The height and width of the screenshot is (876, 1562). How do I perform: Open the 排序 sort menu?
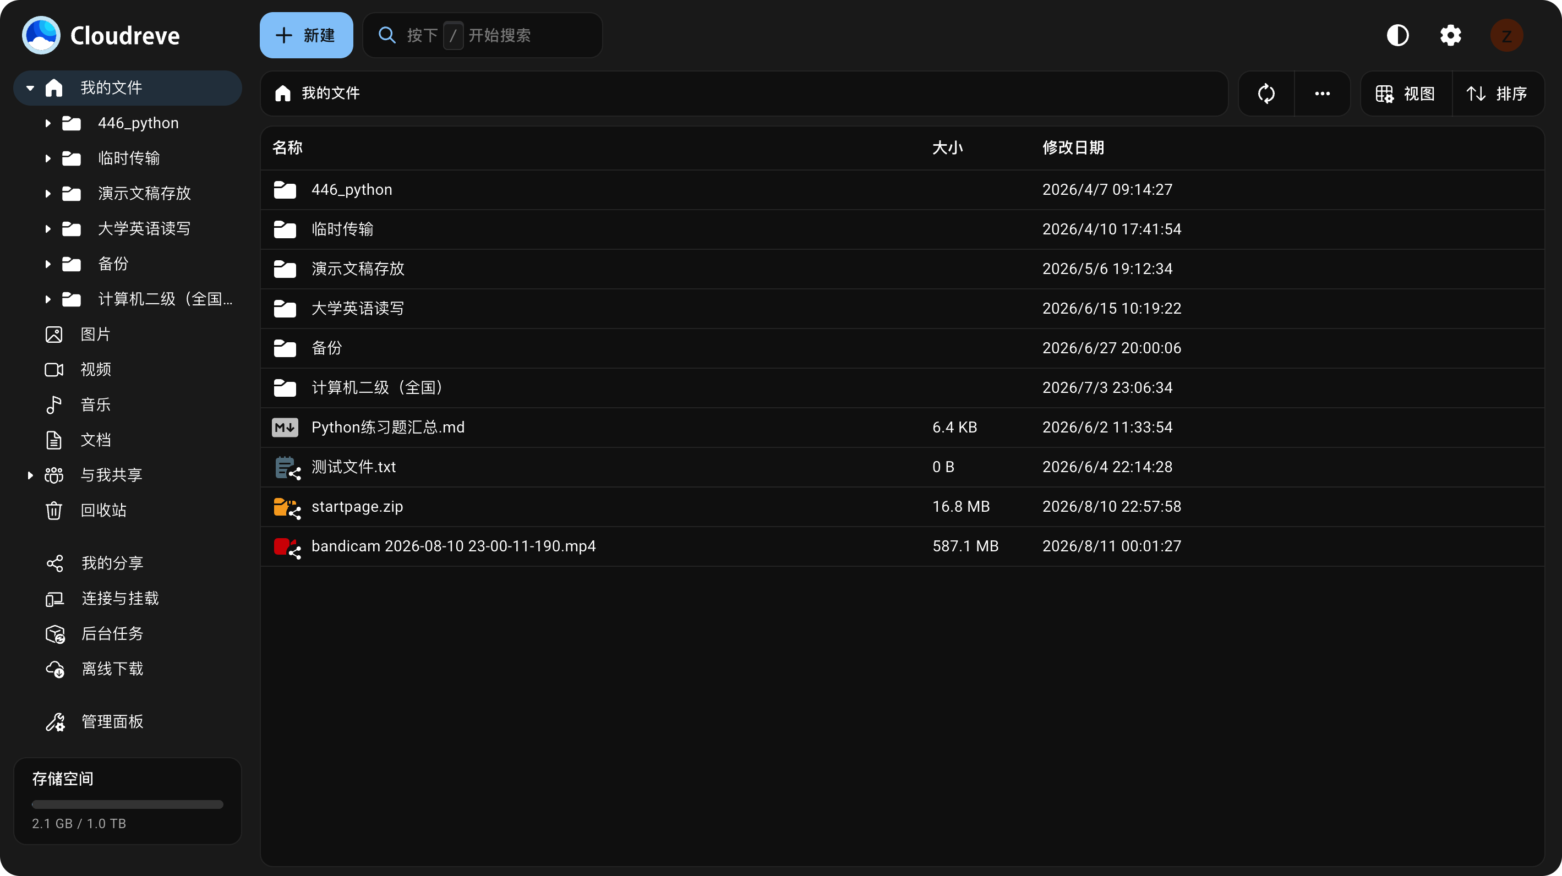coord(1497,94)
